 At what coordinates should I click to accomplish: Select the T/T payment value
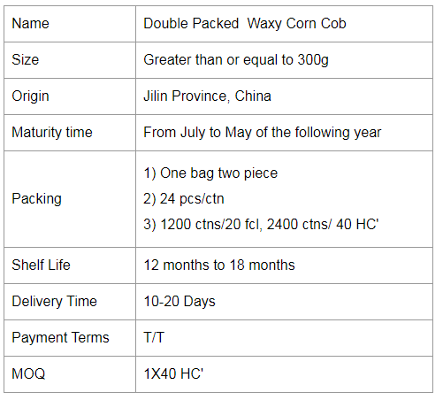point(154,337)
